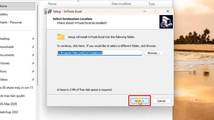
Task: Click the pin icon beside Videos
Action: pos(33,79)
